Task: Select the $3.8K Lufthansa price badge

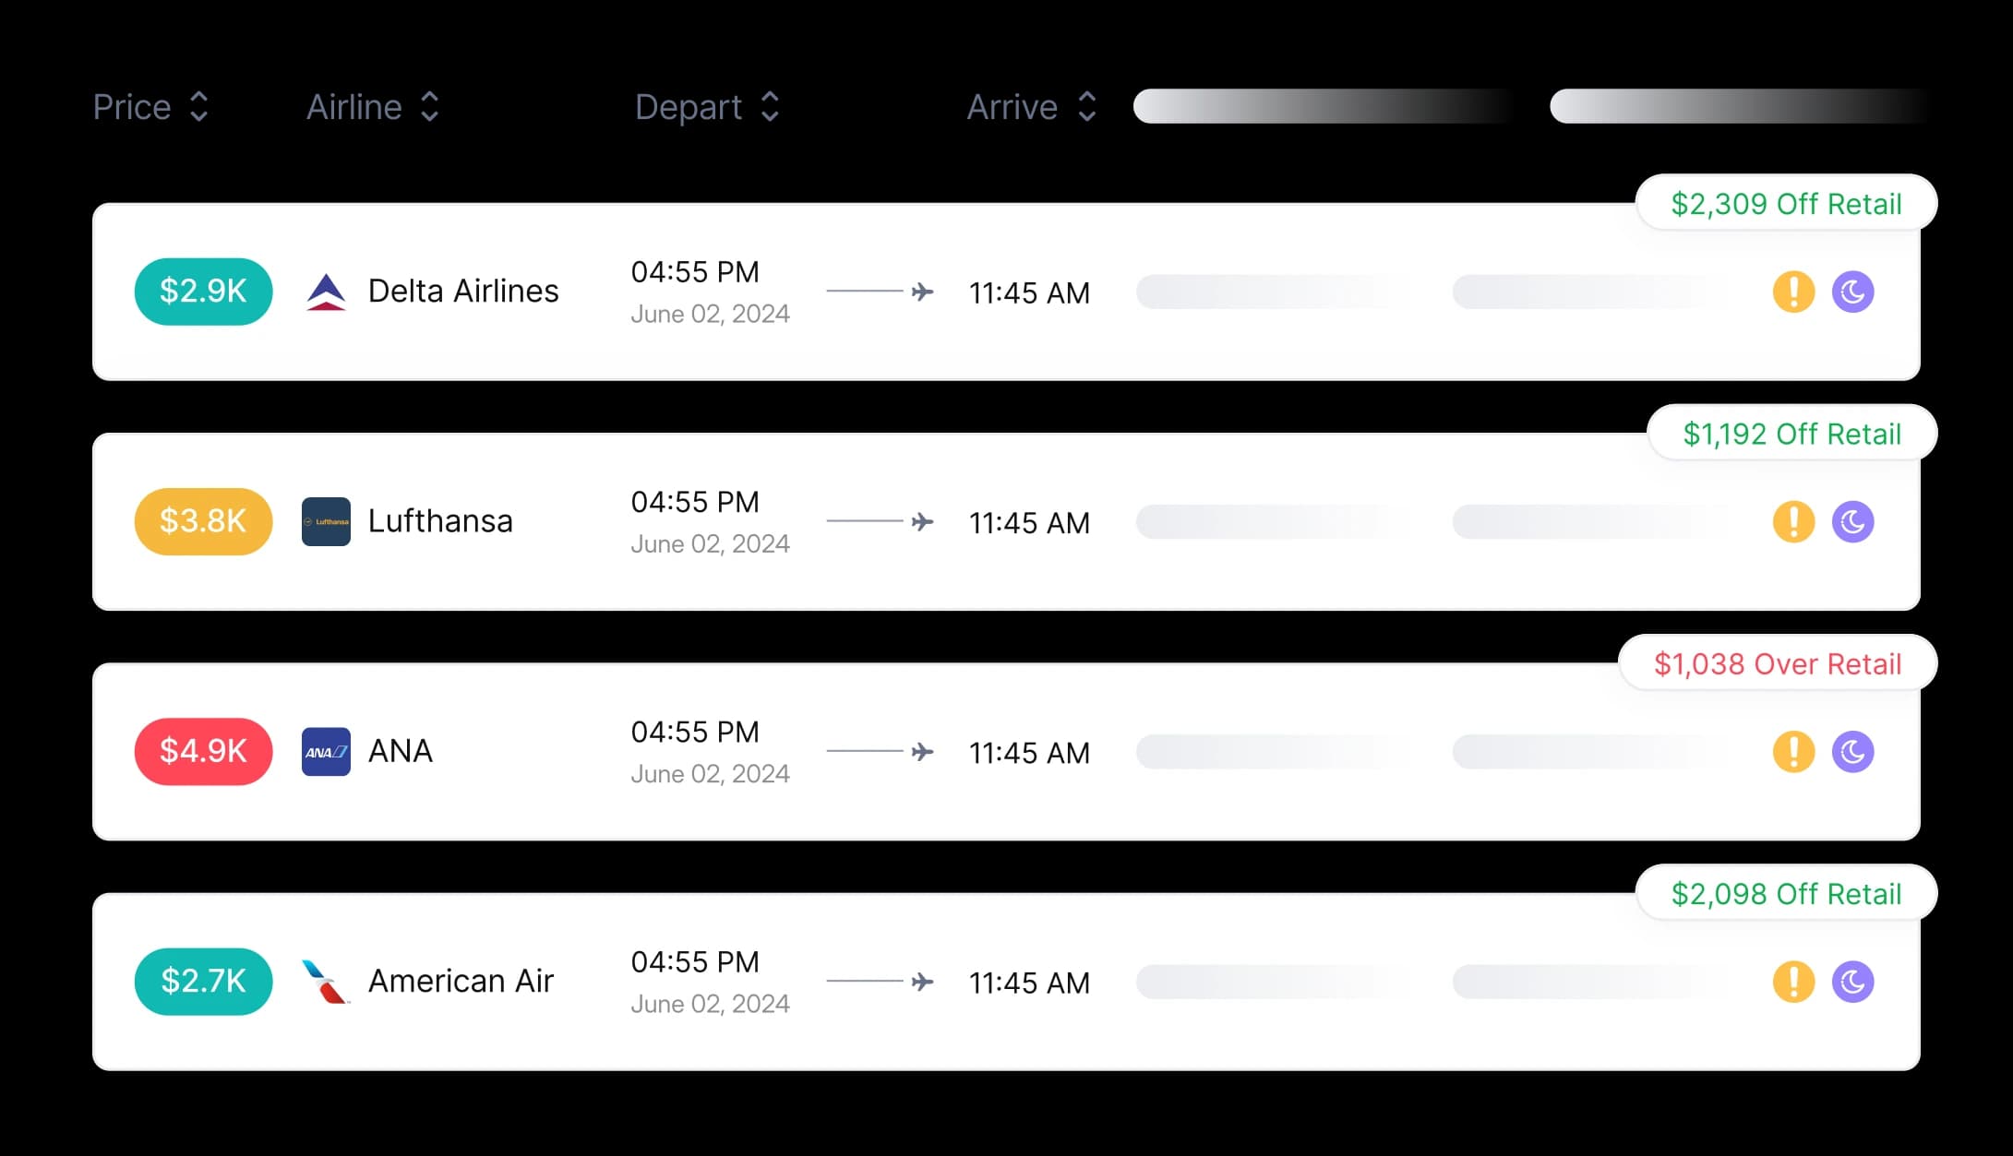Action: pyautogui.click(x=203, y=521)
